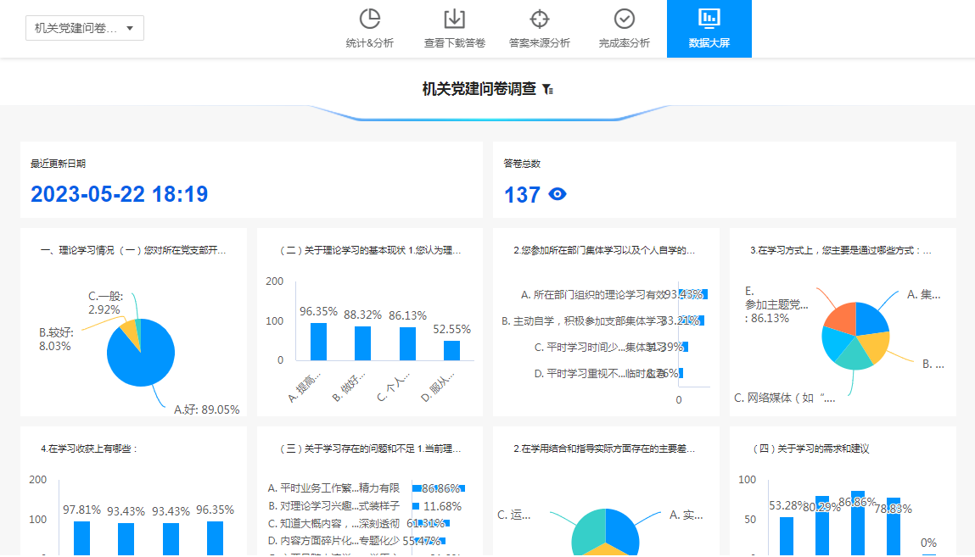Click the 97.81% bar in 学习收获 chart
Image resolution: width=975 pixels, height=557 pixels.
81,537
